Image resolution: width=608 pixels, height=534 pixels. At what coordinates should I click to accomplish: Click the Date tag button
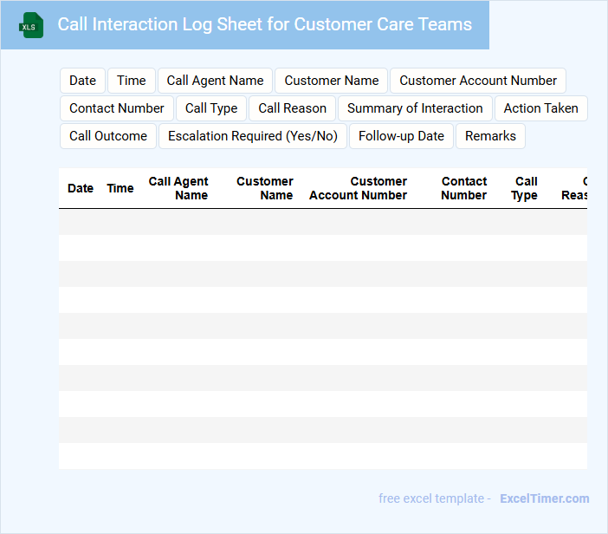[x=82, y=81]
